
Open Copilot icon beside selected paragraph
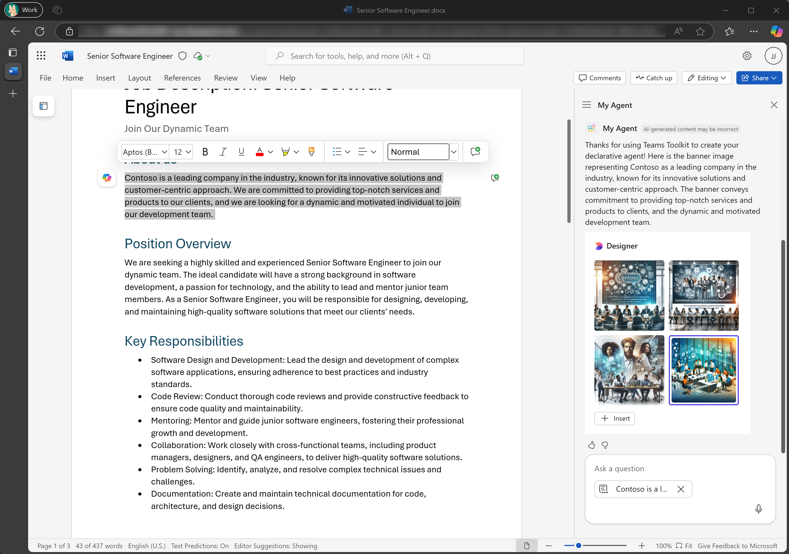point(107,178)
